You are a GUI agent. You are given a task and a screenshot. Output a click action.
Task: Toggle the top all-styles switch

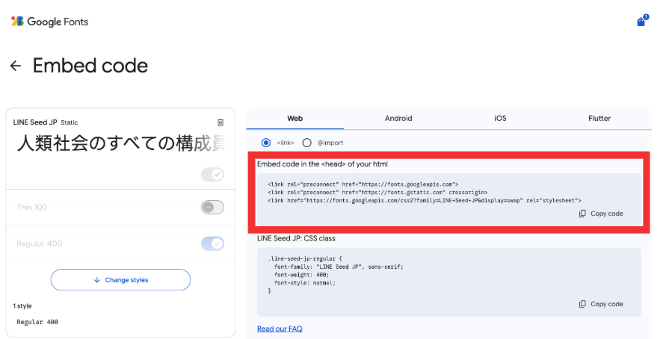tap(212, 174)
